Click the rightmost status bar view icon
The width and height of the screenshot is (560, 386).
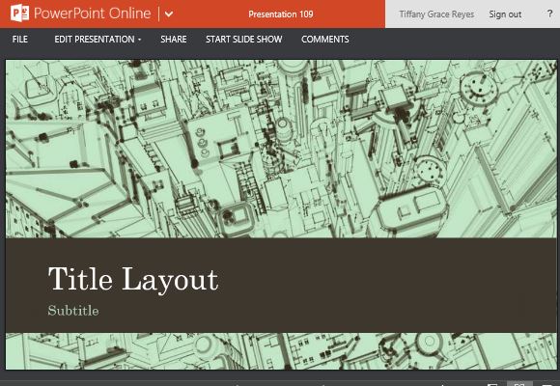tap(546, 385)
